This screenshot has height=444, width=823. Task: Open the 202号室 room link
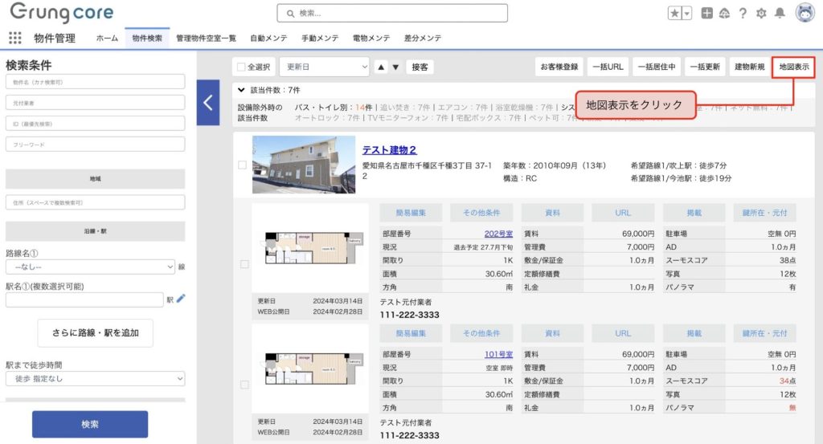click(497, 233)
